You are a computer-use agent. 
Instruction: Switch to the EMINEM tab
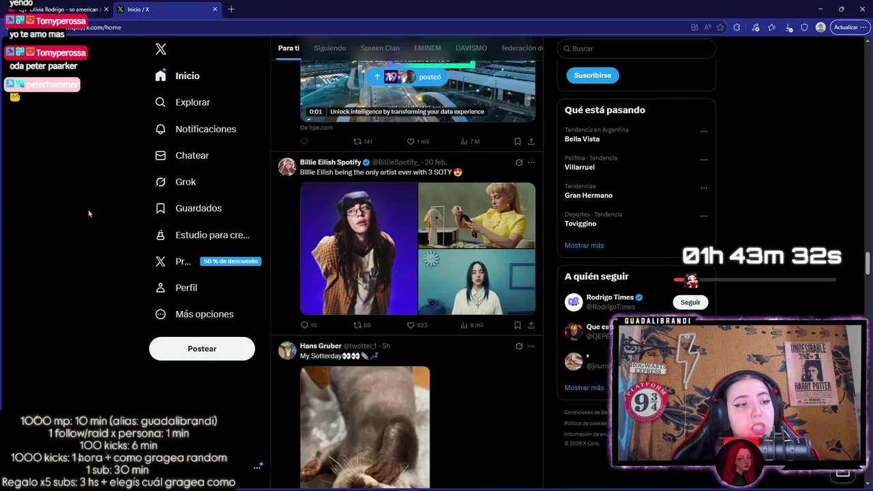pos(428,48)
